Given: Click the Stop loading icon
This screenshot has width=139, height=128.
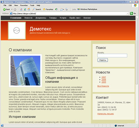Looking at the screenshot, I should click(x=21, y=9).
